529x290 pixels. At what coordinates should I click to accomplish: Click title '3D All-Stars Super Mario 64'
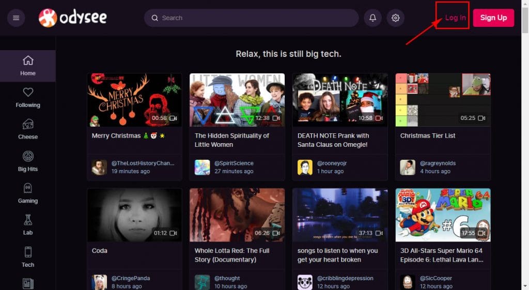click(x=442, y=255)
